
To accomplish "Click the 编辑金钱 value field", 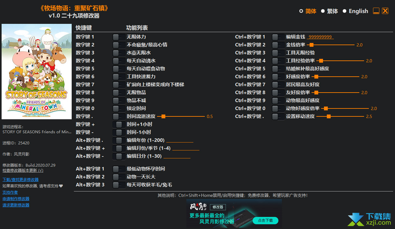I will [x=320, y=37].
